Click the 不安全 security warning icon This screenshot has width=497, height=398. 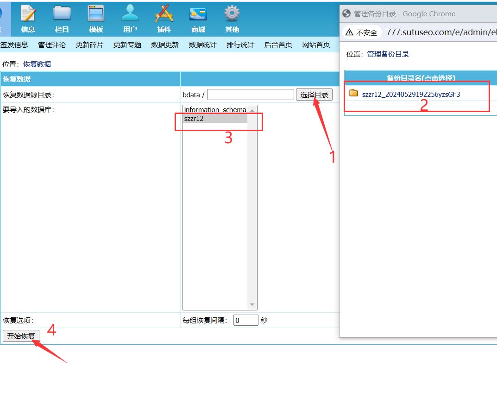pos(349,32)
